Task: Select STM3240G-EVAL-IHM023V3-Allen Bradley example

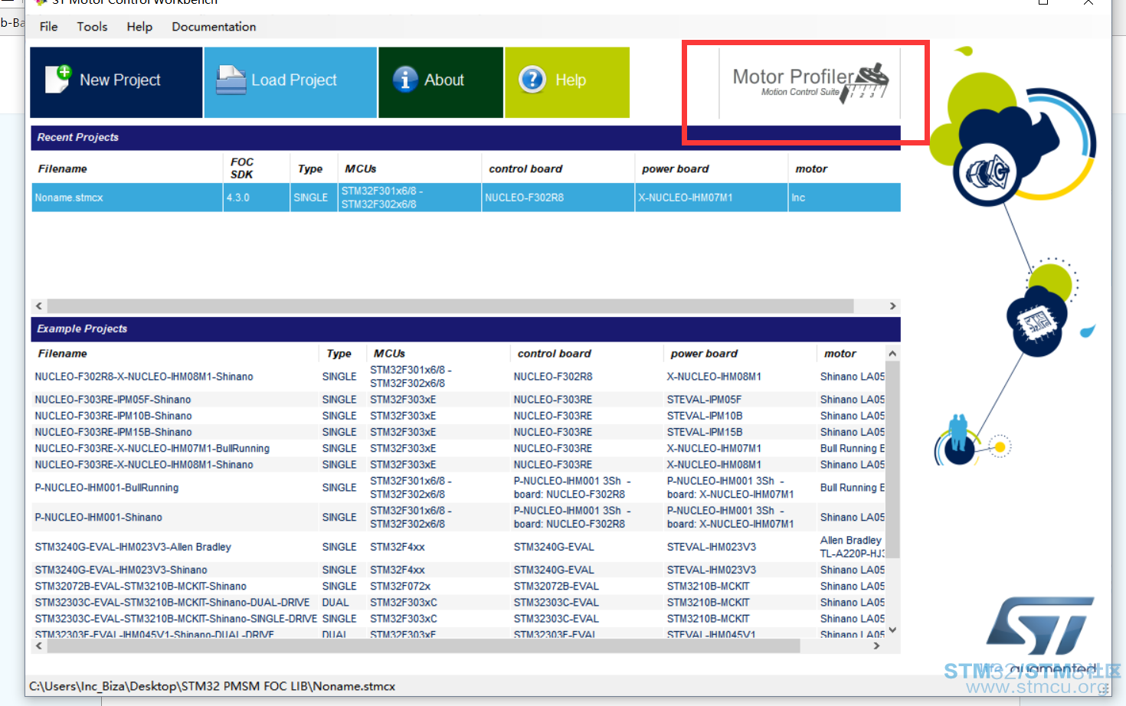Action: (458, 547)
